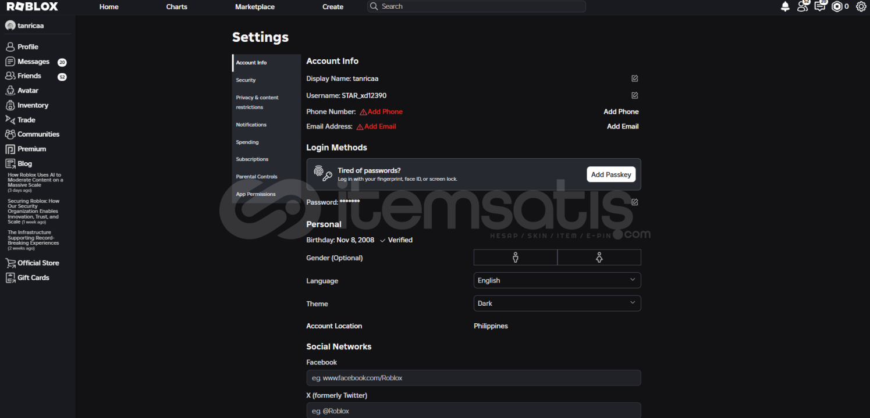Click the tanricaa avatar picture in sidebar
Image resolution: width=870 pixels, height=418 pixels.
pos(10,26)
